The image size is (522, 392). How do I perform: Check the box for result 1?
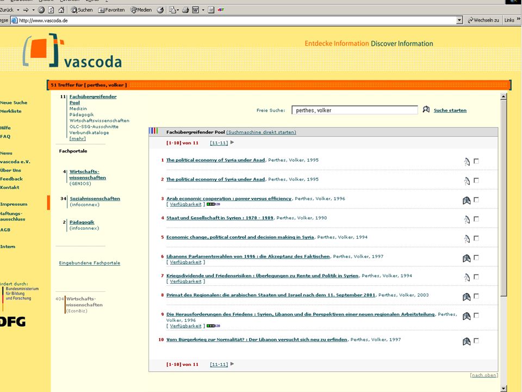click(476, 161)
